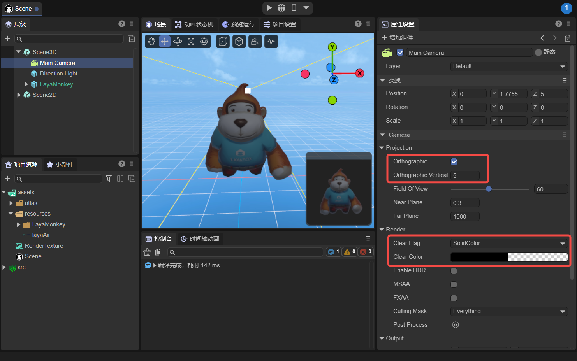
Task: Run preview in browser with the globe icon
Action: click(x=281, y=8)
